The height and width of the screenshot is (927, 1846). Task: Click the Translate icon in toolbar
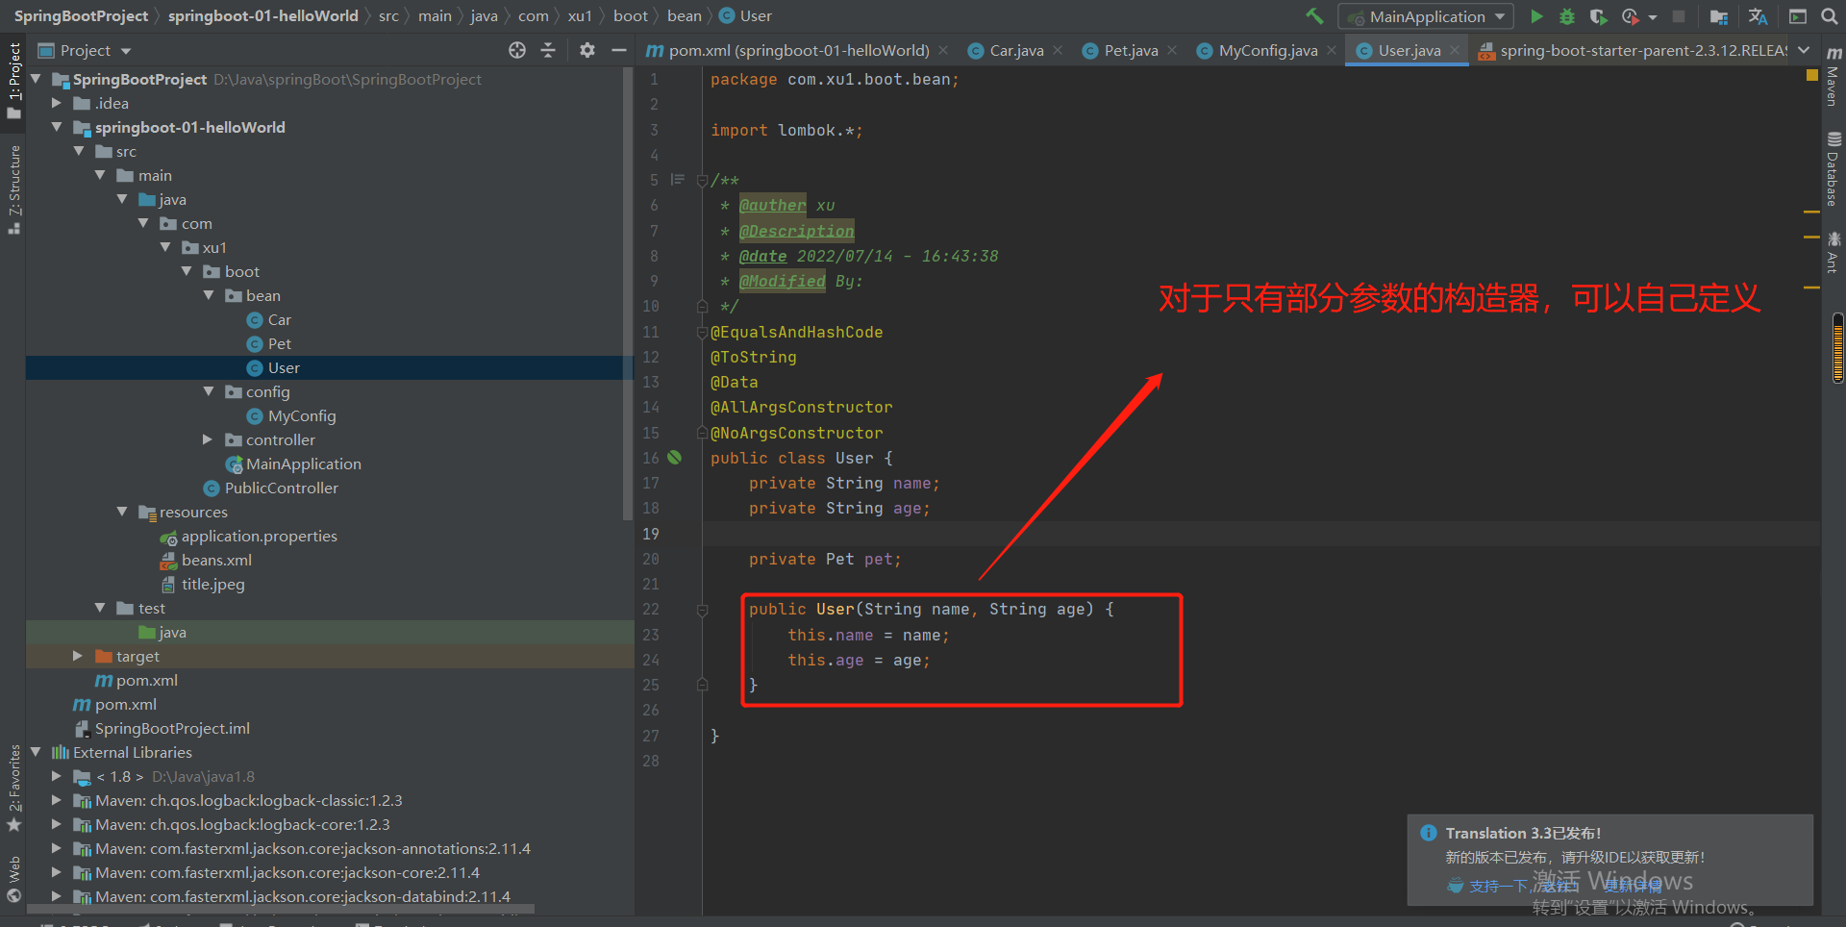pyautogui.click(x=1758, y=16)
